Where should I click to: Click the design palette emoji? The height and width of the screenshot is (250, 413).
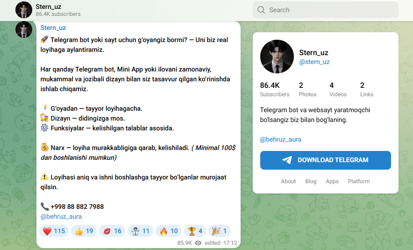click(44, 118)
